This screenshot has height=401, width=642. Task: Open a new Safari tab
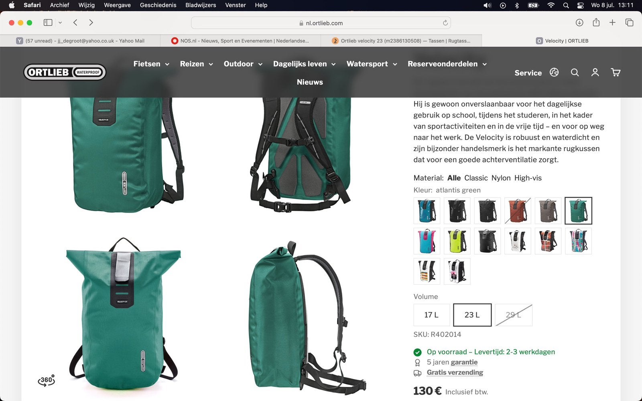coord(612,22)
